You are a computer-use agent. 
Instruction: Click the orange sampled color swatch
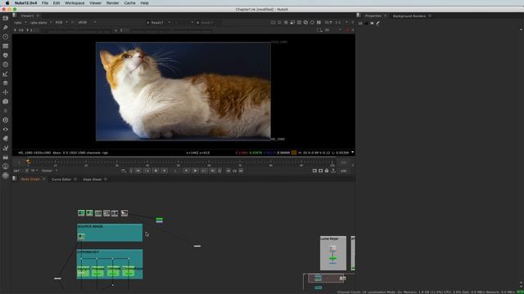click(x=294, y=153)
